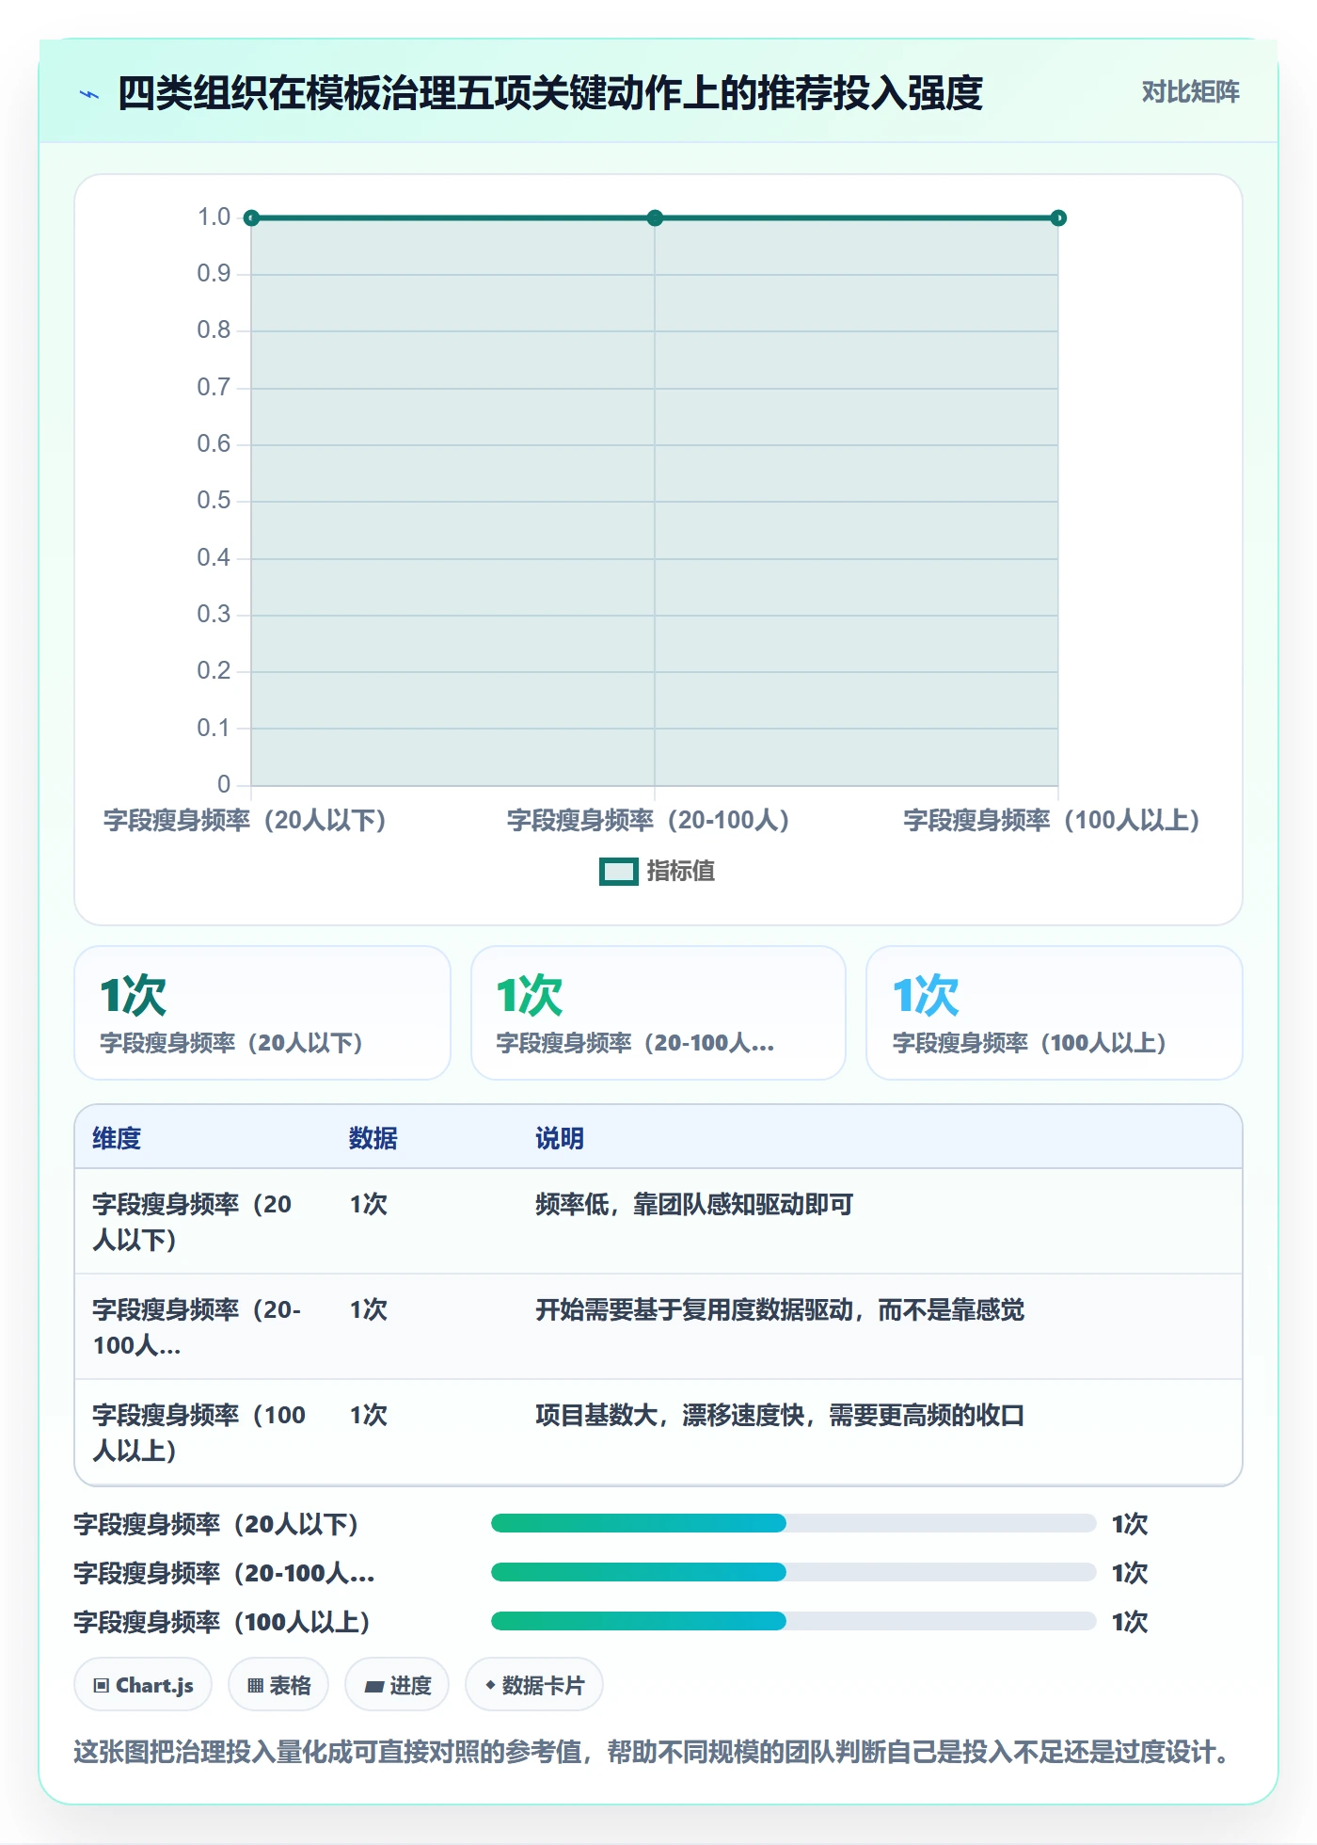Click the chart data point for 20-100人
The height and width of the screenshot is (1845, 1317).
[655, 218]
